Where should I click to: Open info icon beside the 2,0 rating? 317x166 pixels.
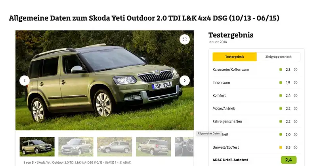pyautogui.click(x=295, y=134)
